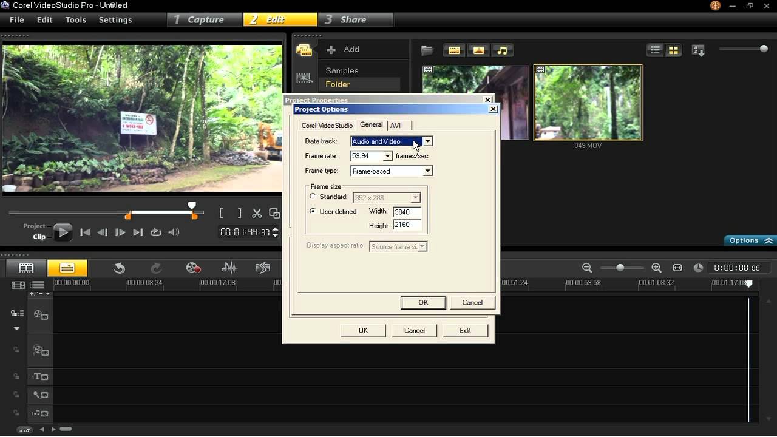
Task: Click OK in Project Options dialog
Action: point(423,302)
